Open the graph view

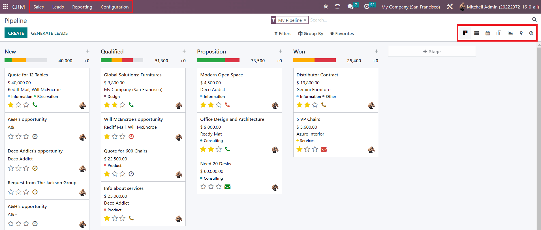510,33
